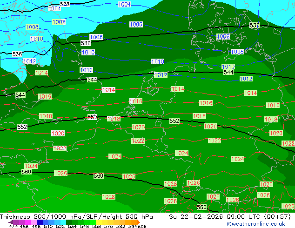Viewport: 295px width, 228px height.
Task: Open the weatheronline.co.uk link
Action: point(255,224)
